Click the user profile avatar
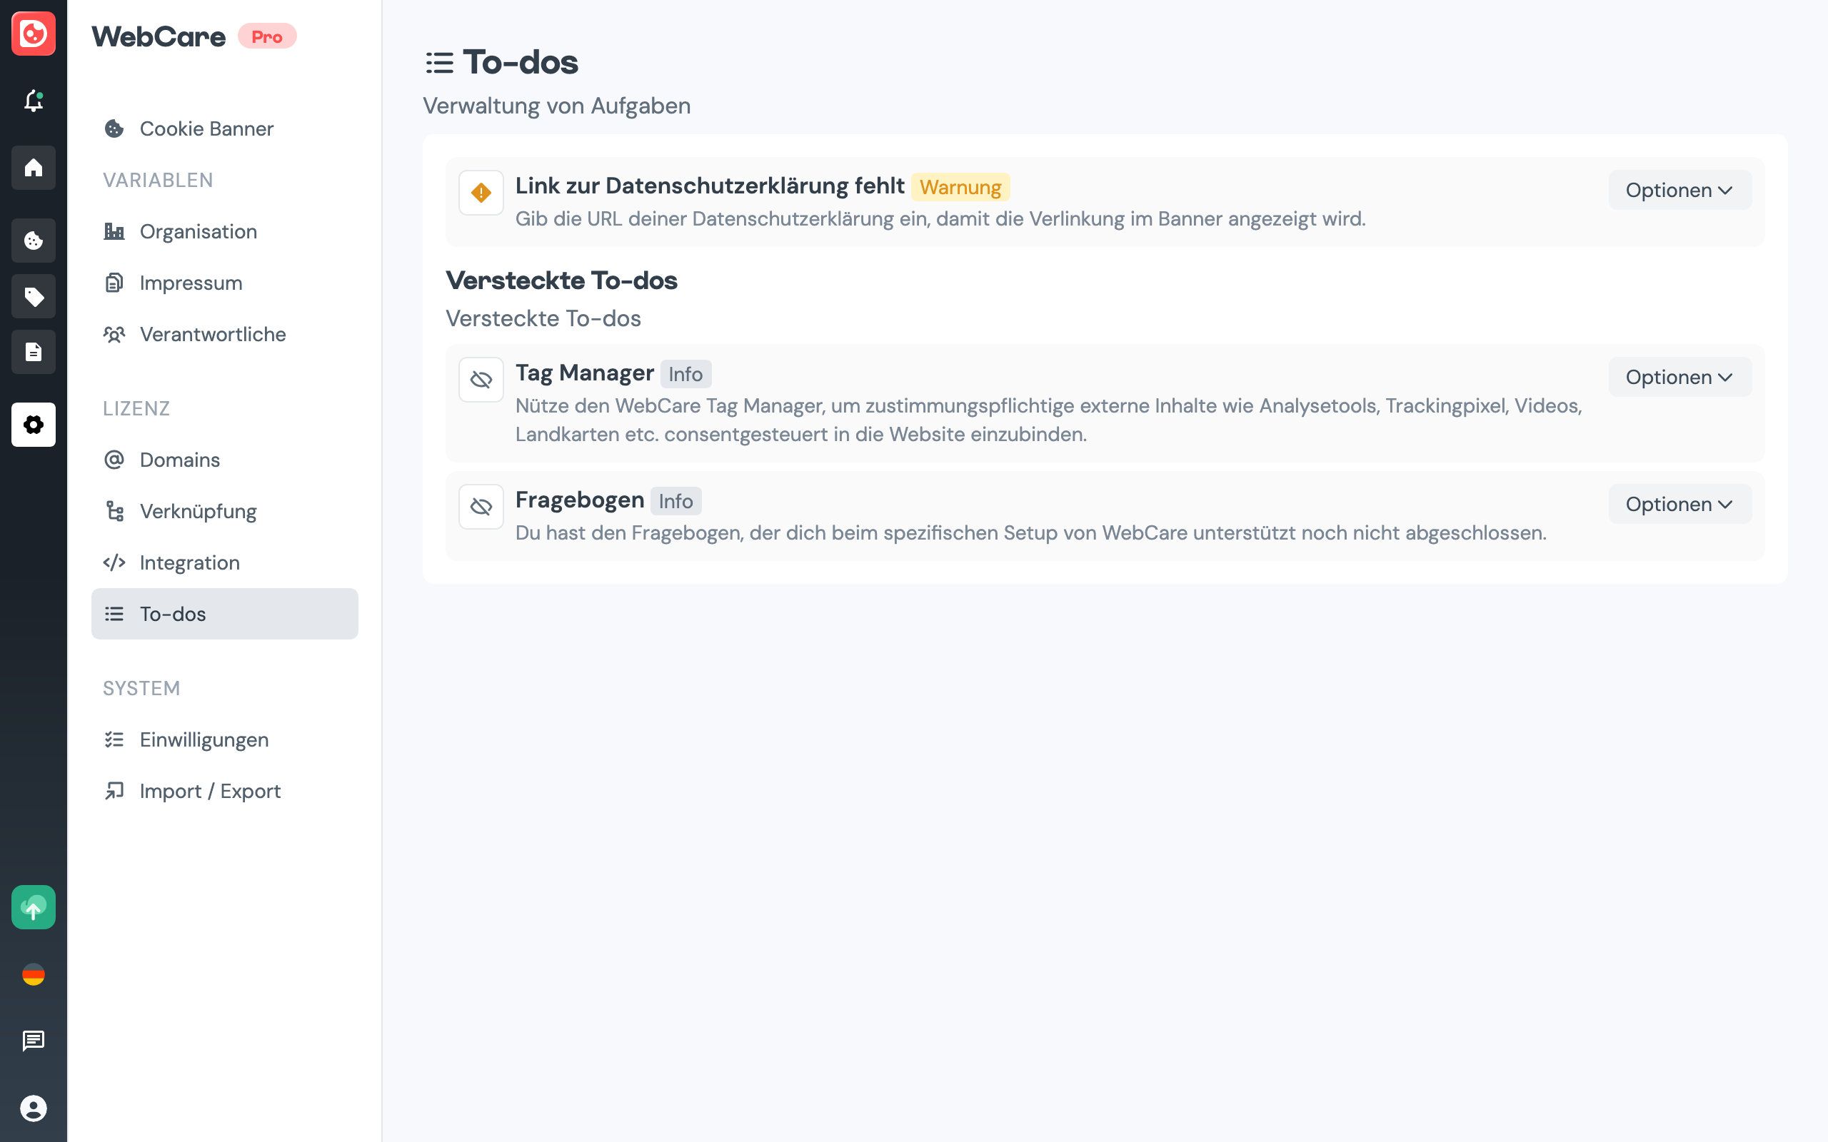 point(34,1108)
